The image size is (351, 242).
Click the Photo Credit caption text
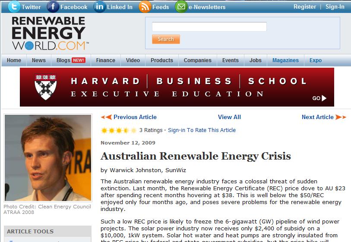[x=47, y=209]
